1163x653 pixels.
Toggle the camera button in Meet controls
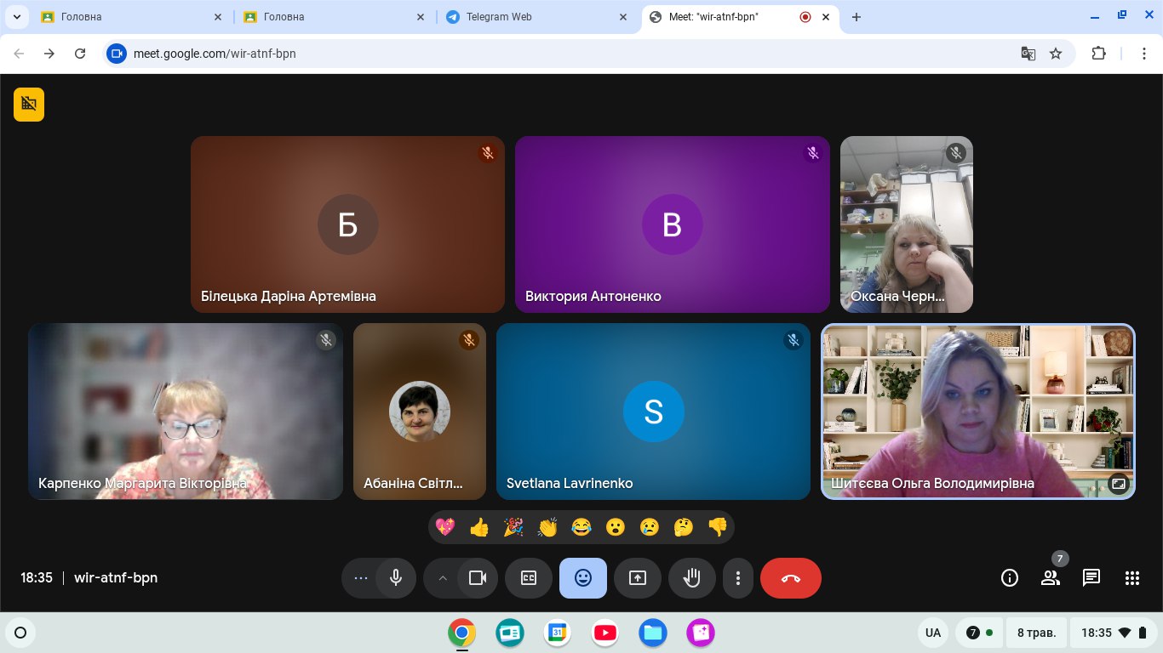tap(478, 578)
